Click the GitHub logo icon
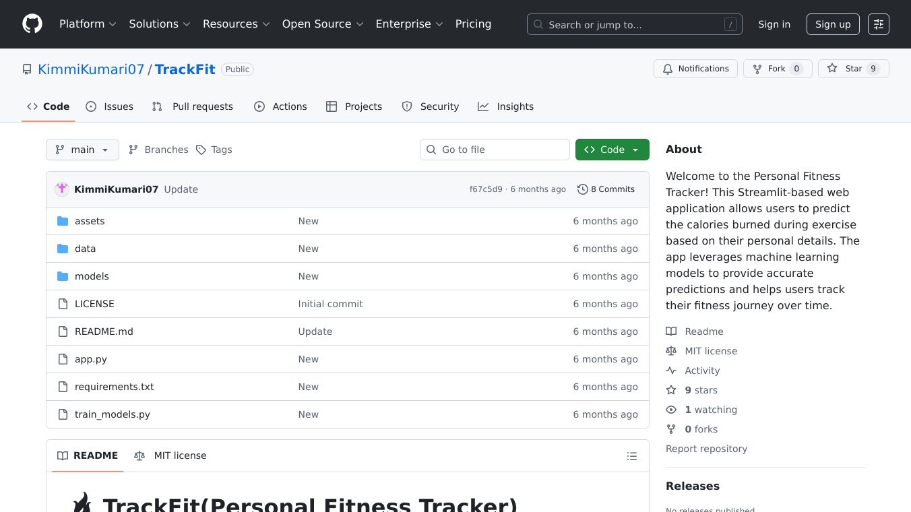Image resolution: width=911 pixels, height=512 pixels. coord(32,24)
